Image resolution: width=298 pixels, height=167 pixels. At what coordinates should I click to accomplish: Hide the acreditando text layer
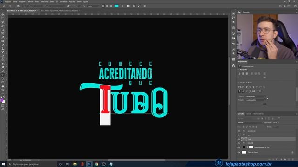[x=239, y=131]
